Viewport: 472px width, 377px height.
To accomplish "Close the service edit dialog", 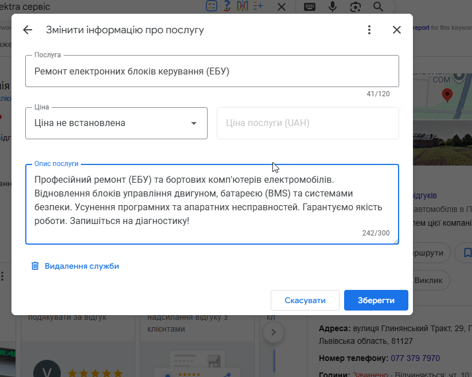I will point(397,30).
